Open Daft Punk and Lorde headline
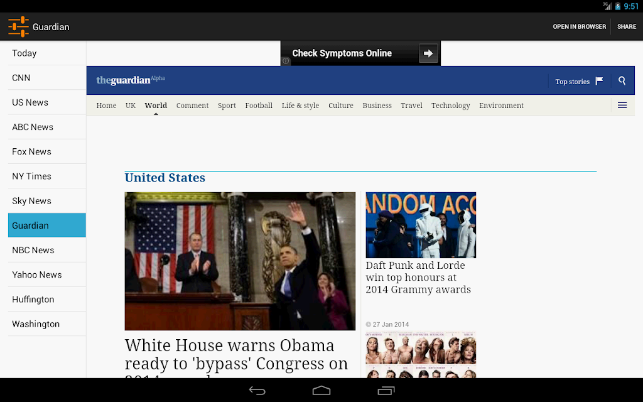 pyautogui.click(x=418, y=277)
